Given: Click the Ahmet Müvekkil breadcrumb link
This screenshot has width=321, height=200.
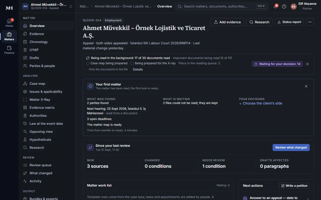Looking at the screenshot, I should tap(123, 6).
